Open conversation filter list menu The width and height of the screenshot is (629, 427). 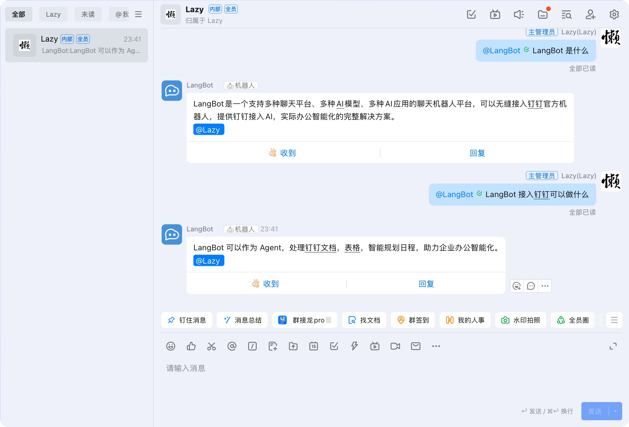(x=138, y=14)
